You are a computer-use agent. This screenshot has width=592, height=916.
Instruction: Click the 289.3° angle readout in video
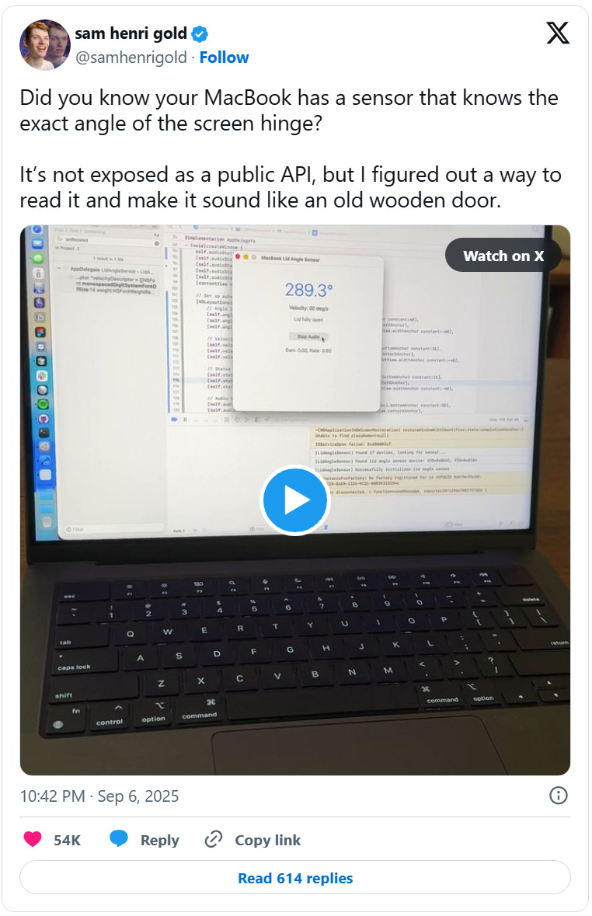(x=308, y=290)
